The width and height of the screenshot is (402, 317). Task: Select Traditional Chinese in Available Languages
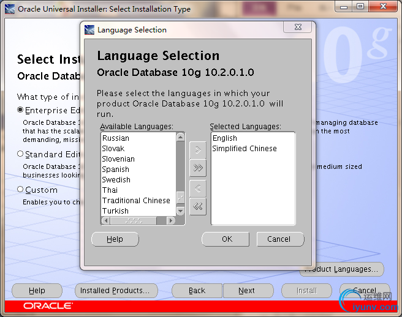[138, 201]
